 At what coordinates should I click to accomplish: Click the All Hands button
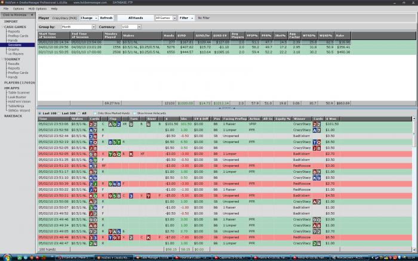coord(136,18)
